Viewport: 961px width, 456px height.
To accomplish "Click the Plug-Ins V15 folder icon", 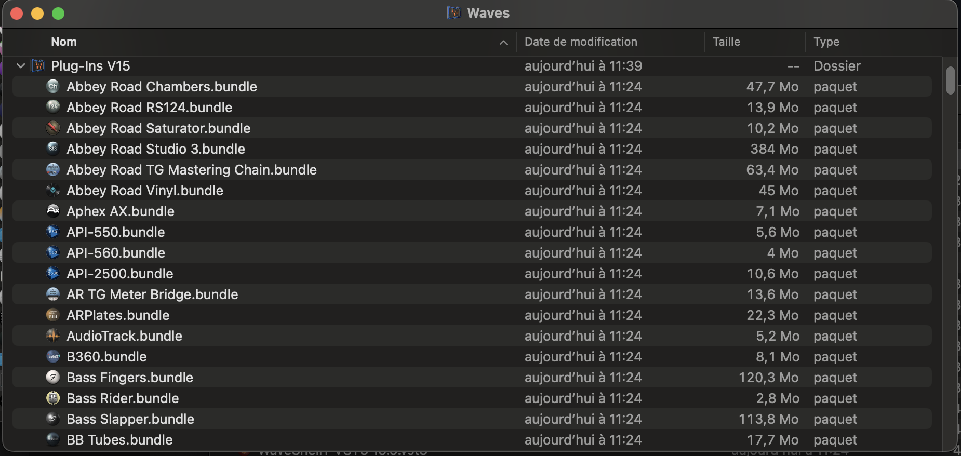I will (x=38, y=65).
